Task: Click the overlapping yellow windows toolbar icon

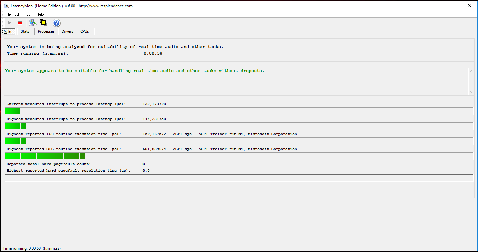Action: pos(43,23)
